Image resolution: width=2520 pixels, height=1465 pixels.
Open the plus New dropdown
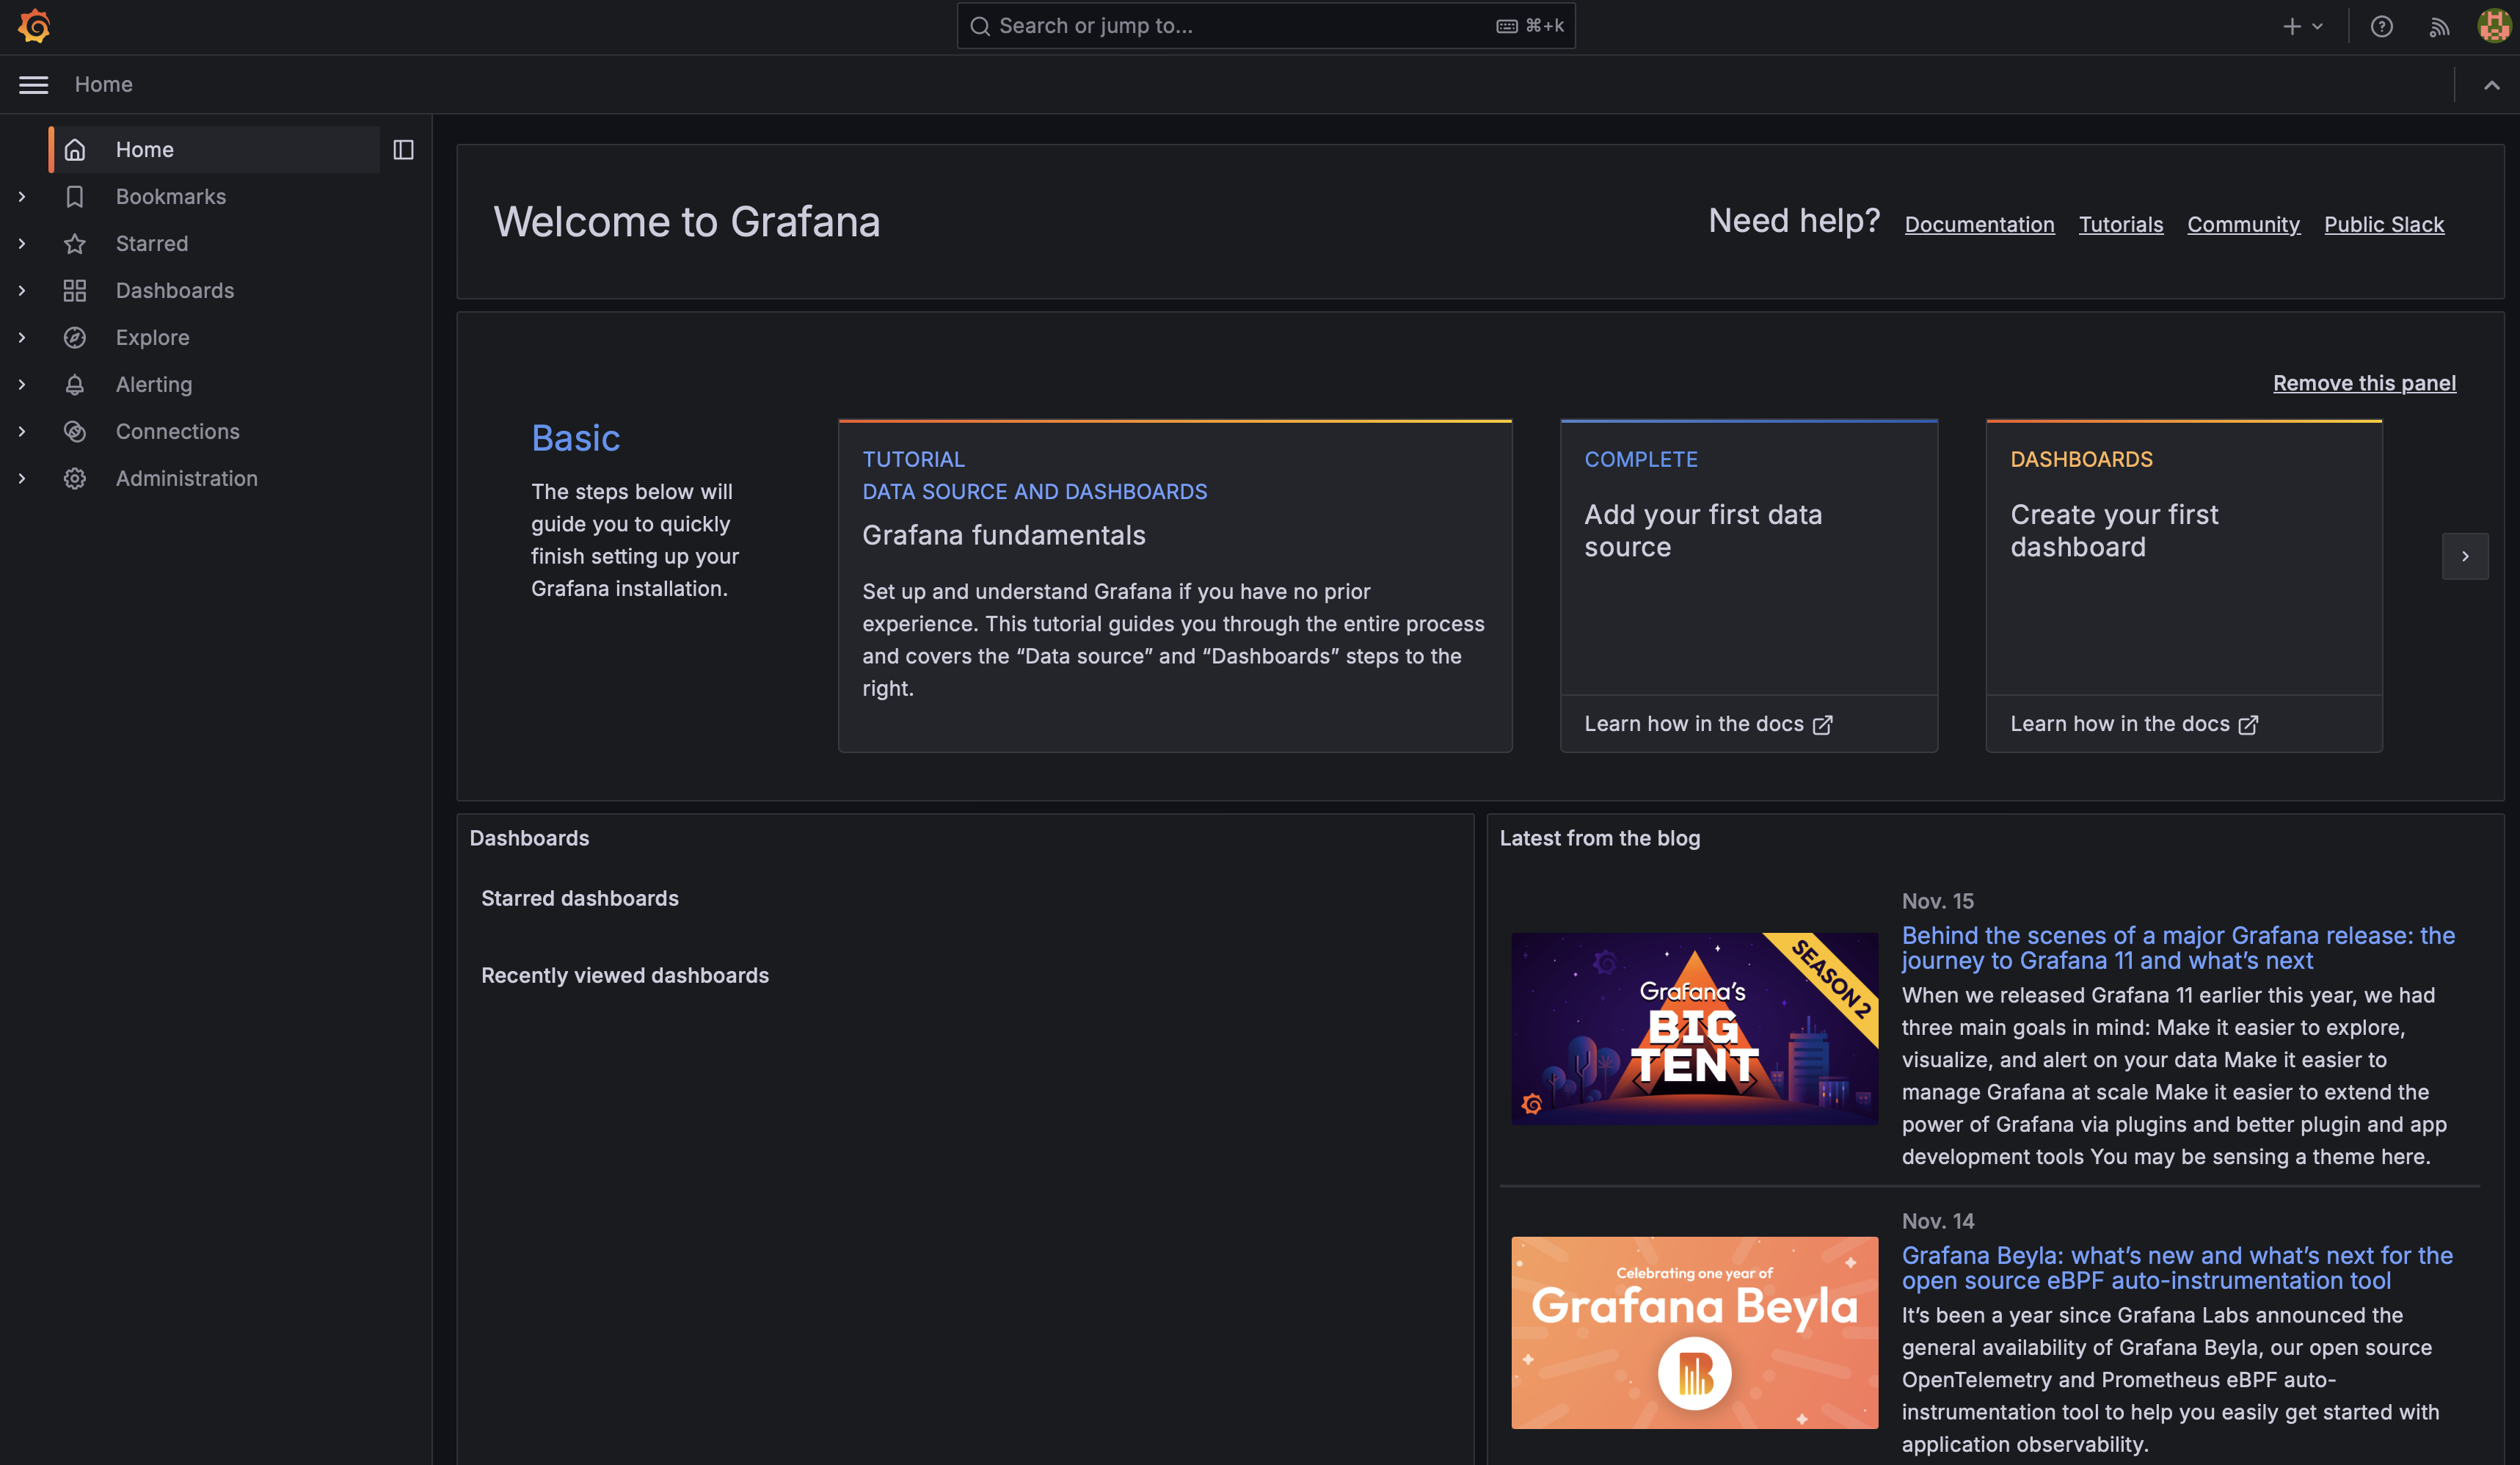coord(2302,27)
